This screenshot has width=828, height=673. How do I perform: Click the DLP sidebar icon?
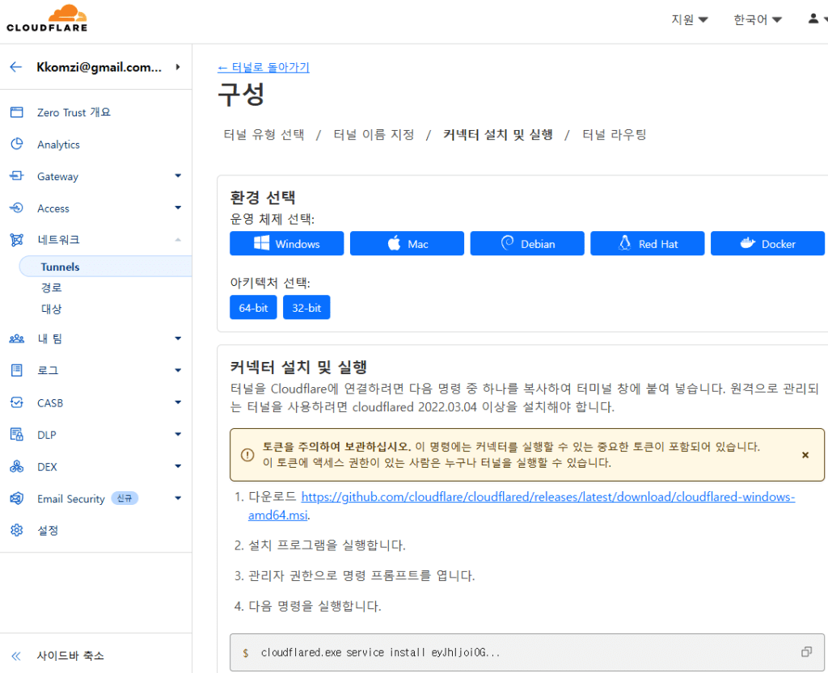pyautogui.click(x=17, y=434)
